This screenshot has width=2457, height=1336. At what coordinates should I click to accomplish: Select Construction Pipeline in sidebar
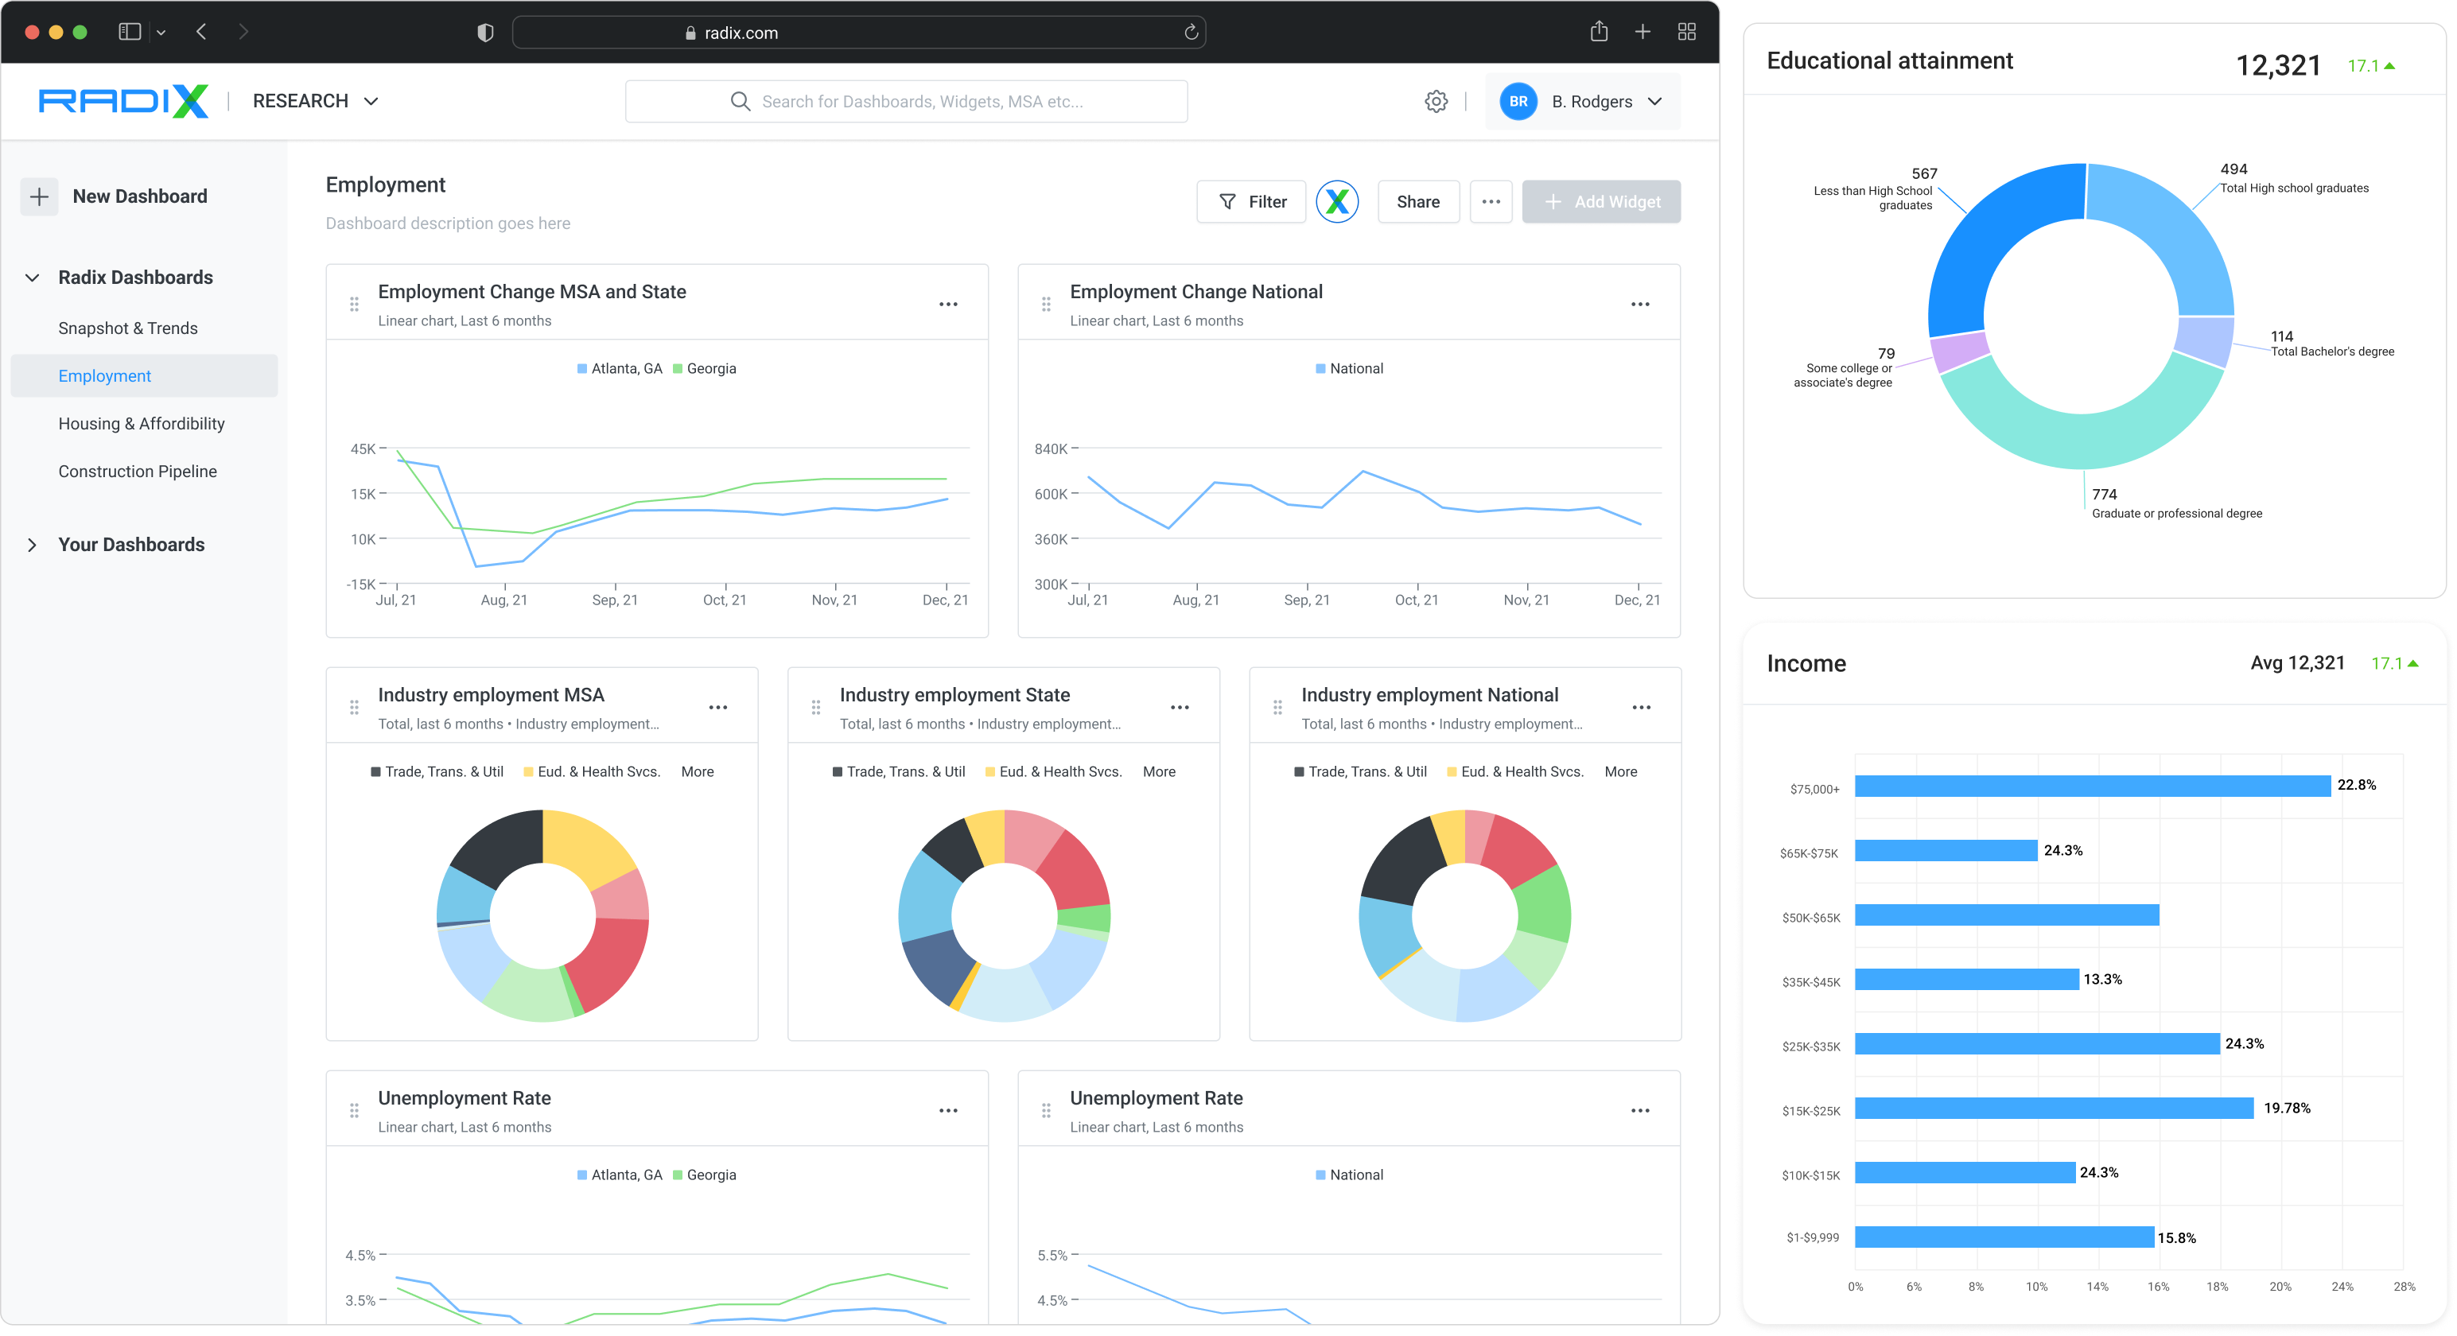tap(138, 471)
